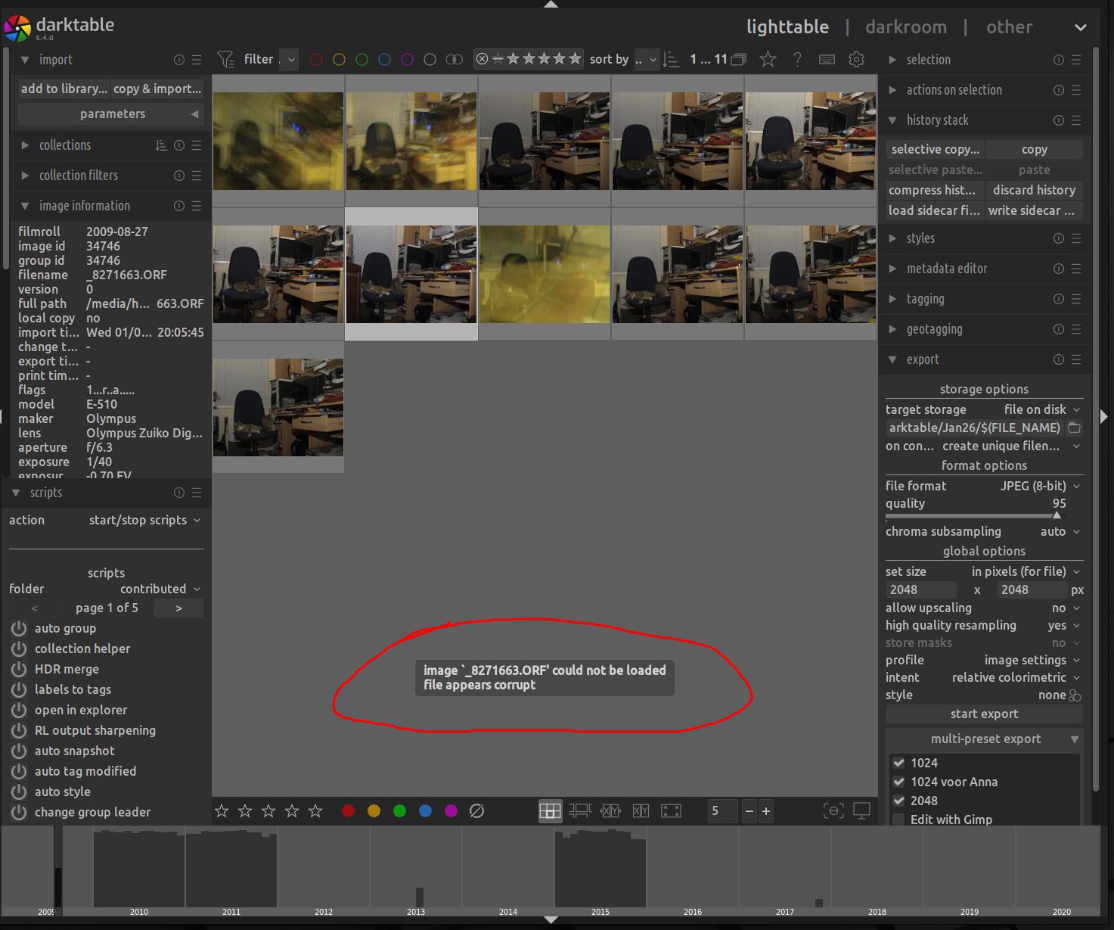This screenshot has width=1114, height=930.
Task: Expand the collections panel
Action: pyautogui.click(x=64, y=145)
